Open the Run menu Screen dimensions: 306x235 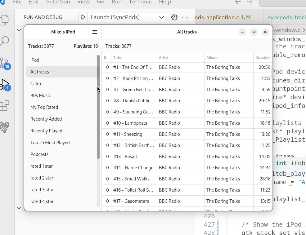(116, 2)
